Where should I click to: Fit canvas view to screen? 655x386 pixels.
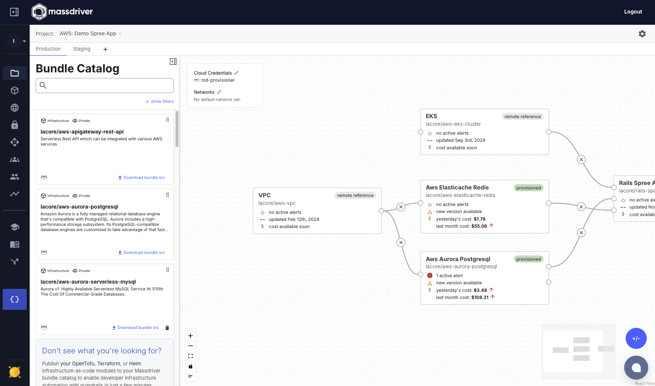[191, 356]
